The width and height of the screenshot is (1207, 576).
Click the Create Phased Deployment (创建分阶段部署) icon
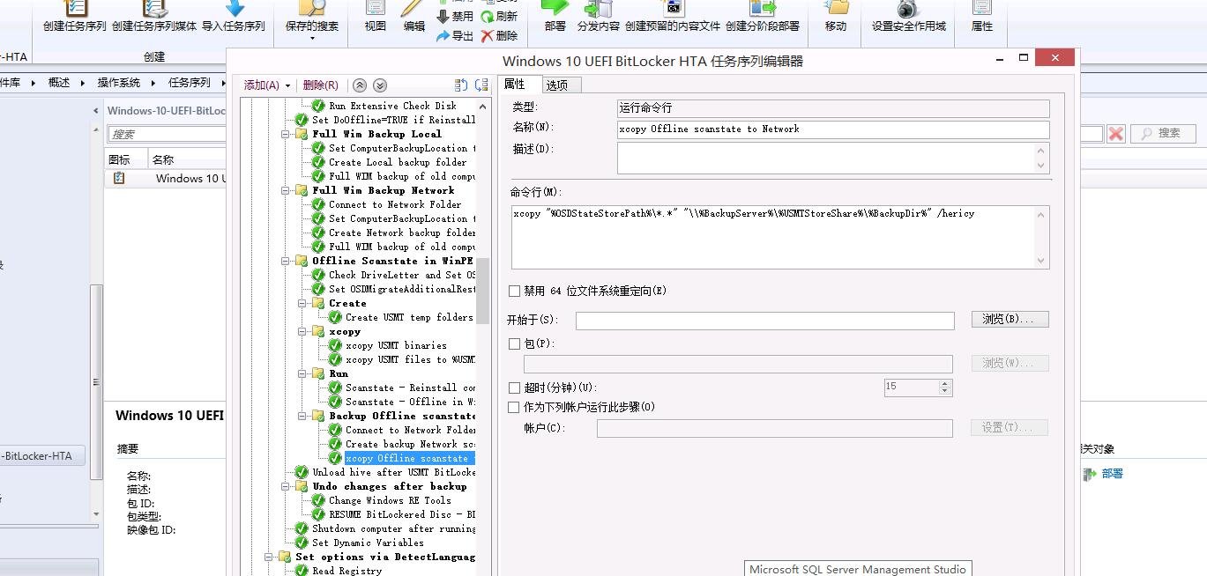tap(763, 17)
